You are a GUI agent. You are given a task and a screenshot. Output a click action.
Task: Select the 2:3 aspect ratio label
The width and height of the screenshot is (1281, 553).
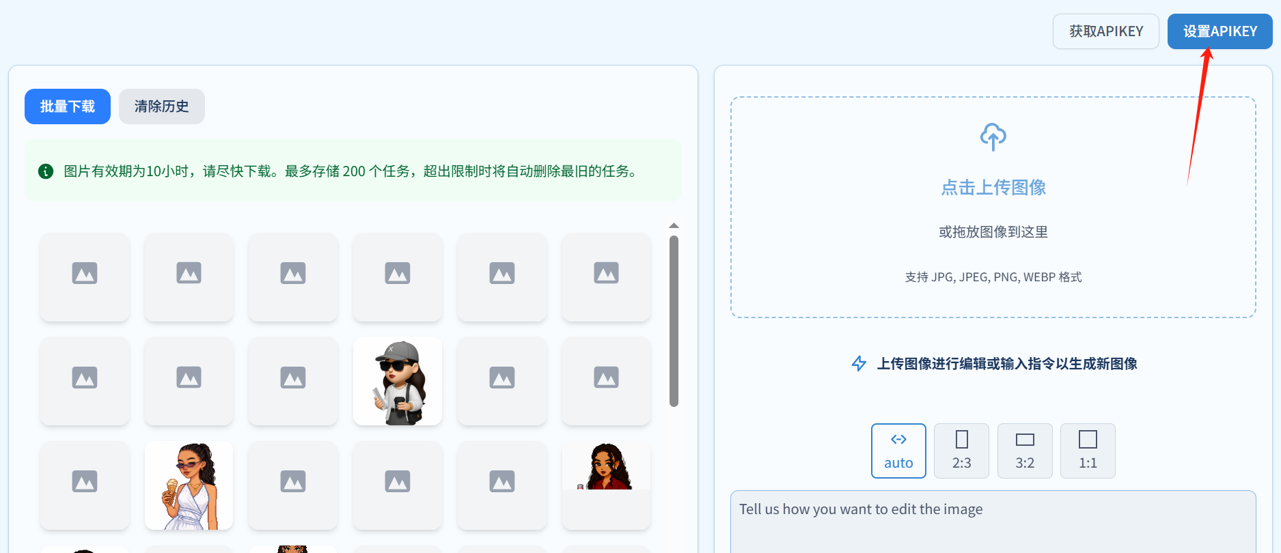(961, 463)
